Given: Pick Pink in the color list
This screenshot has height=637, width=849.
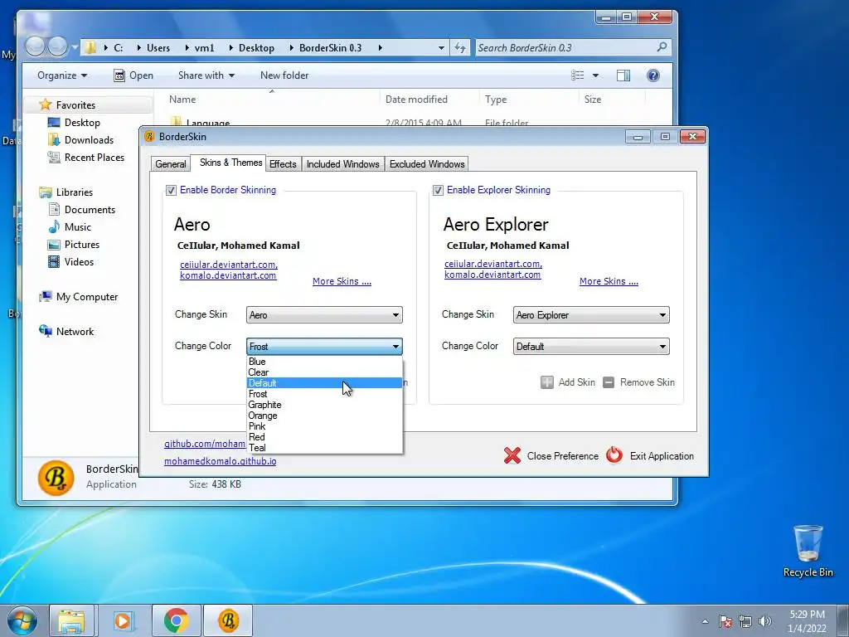Looking at the screenshot, I should 324,426.
